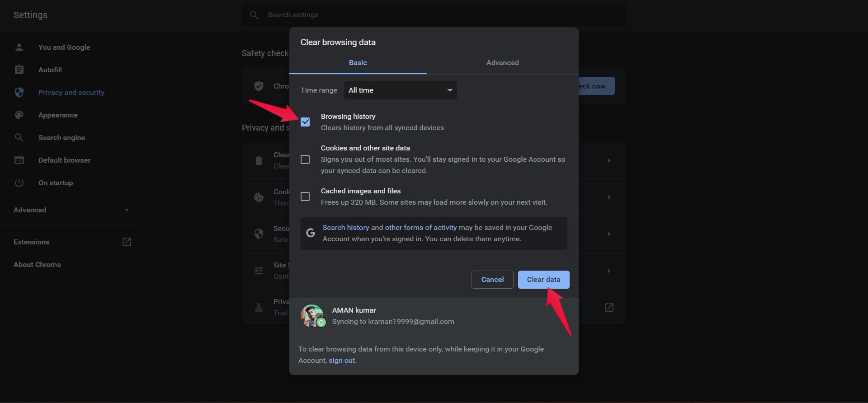The width and height of the screenshot is (868, 403).
Task: Open the Search history link
Action: pyautogui.click(x=346, y=228)
